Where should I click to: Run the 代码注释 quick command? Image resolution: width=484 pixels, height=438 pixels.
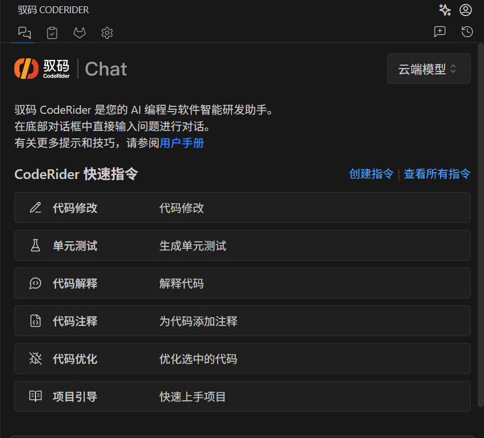tap(242, 321)
